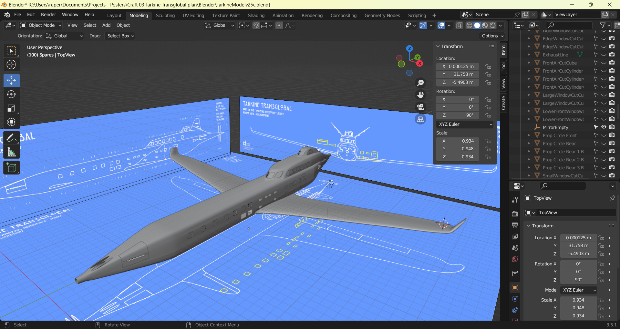Open the Global transform orientation dropdown in header
Image resolution: width=620 pixels, height=329 pixels.
click(219, 25)
